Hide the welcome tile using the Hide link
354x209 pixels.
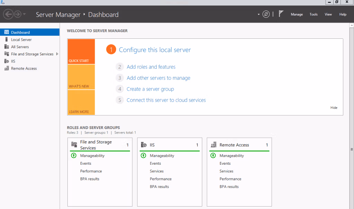click(334, 108)
